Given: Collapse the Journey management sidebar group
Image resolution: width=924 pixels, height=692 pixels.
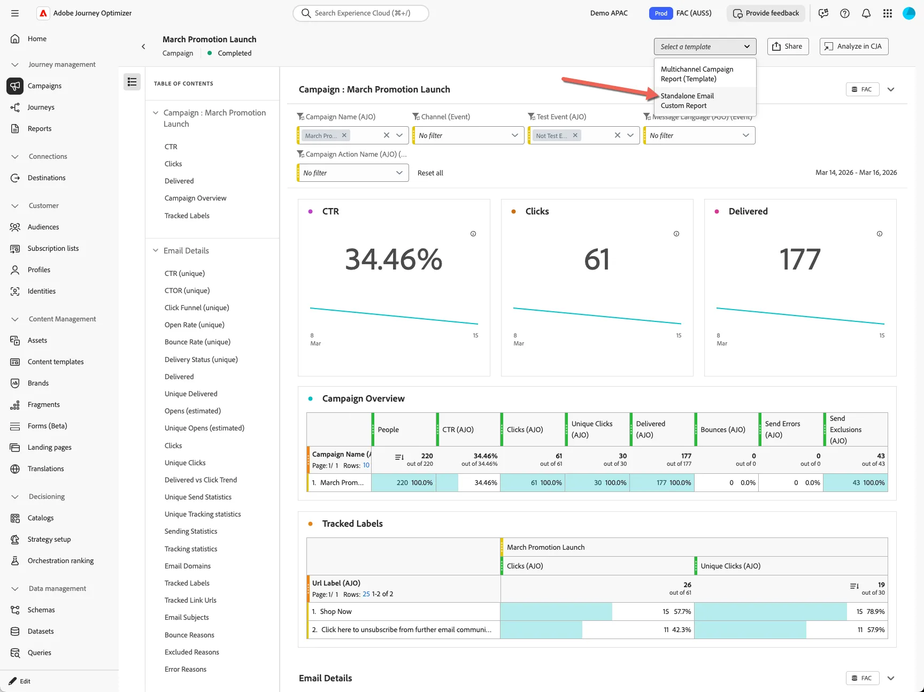Looking at the screenshot, I should (15, 64).
